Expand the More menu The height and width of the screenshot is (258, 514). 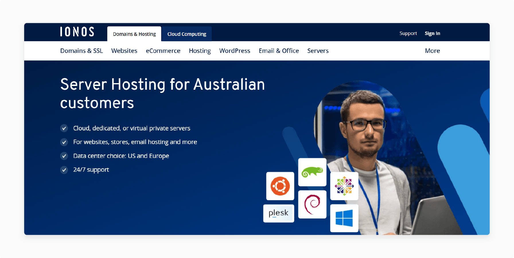(432, 51)
